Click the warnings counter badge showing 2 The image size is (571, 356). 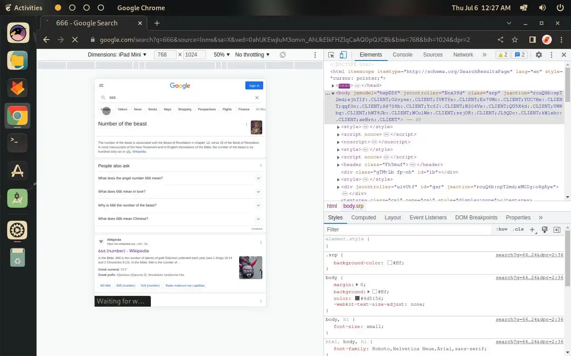(x=503, y=55)
